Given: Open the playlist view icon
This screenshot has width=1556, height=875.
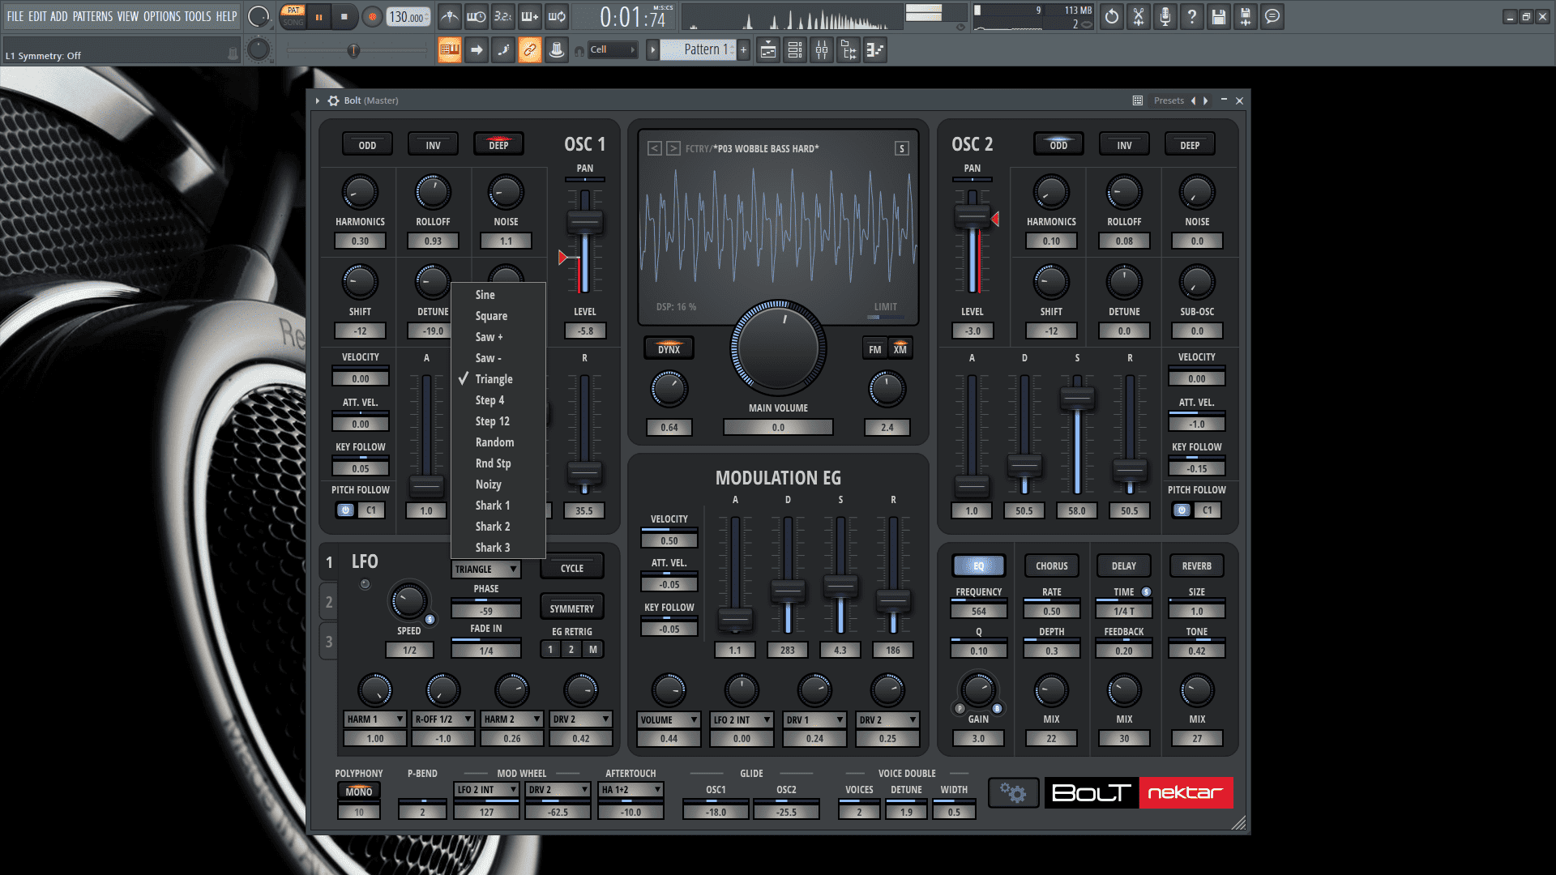Looking at the screenshot, I should 768,50.
